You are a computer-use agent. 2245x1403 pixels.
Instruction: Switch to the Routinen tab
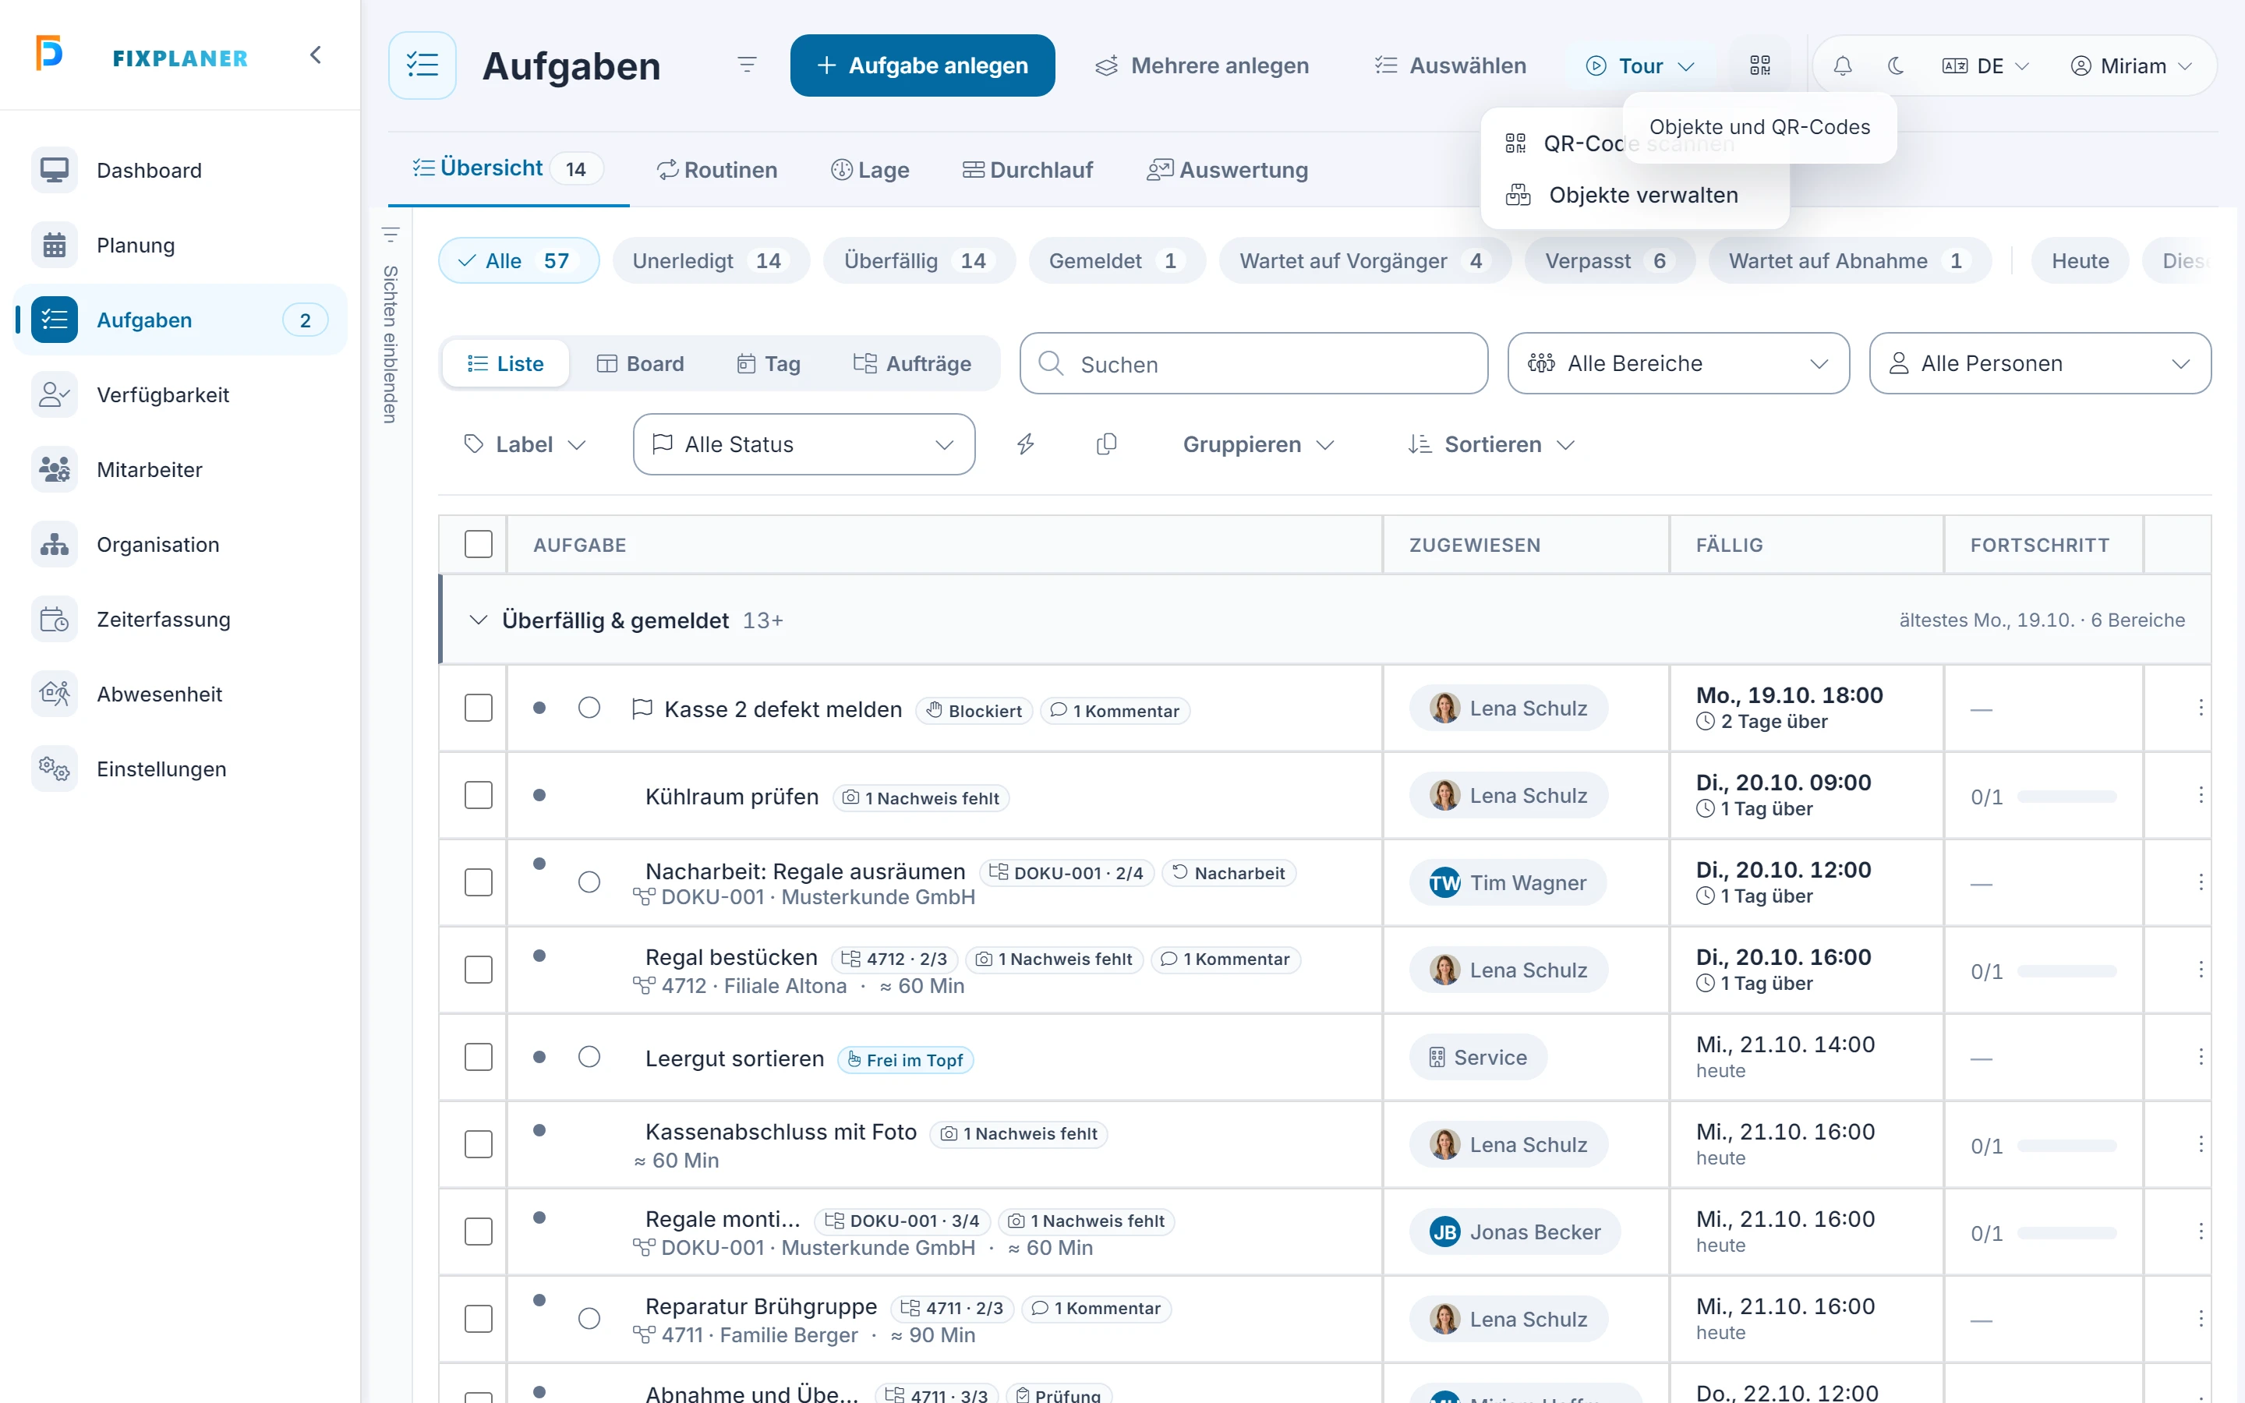pos(717,170)
